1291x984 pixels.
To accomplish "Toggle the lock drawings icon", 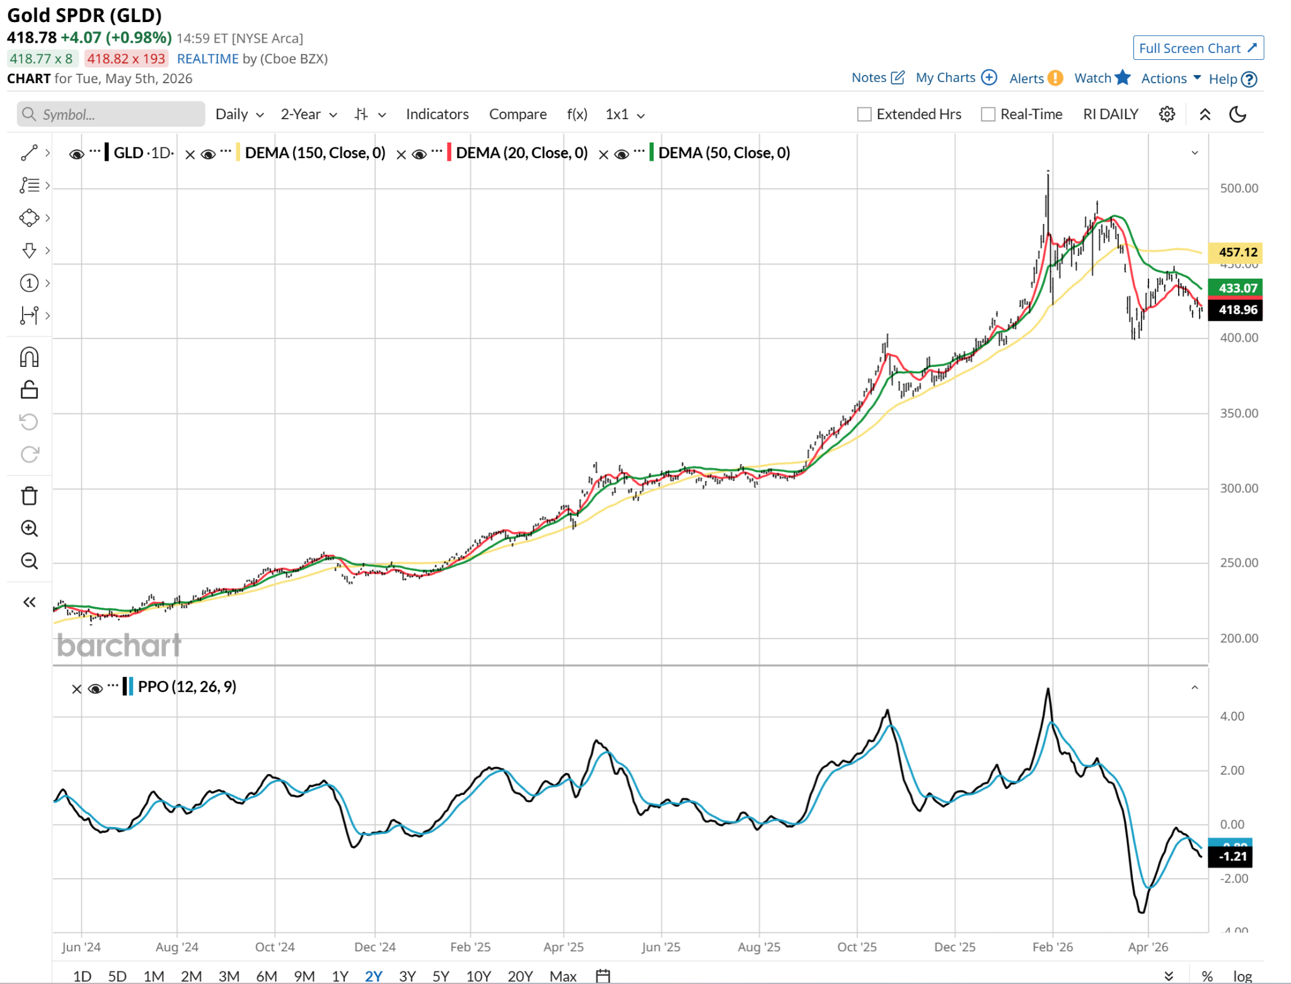I will (x=29, y=390).
